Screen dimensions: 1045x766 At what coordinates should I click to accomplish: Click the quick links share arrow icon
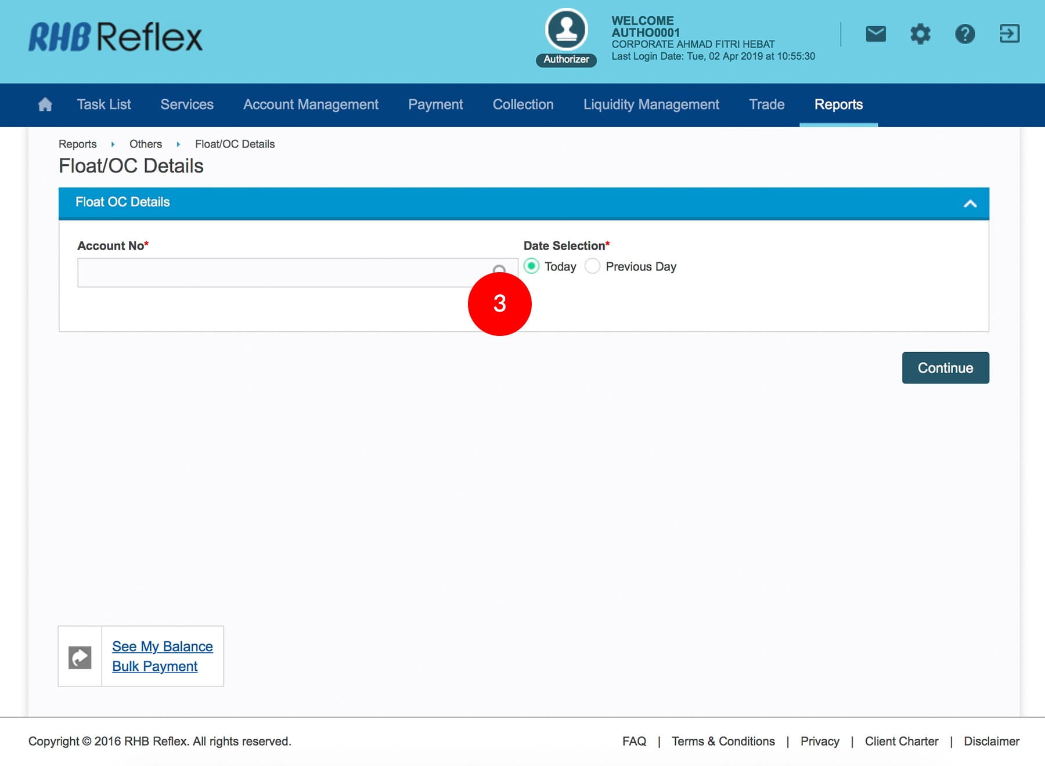(x=80, y=657)
